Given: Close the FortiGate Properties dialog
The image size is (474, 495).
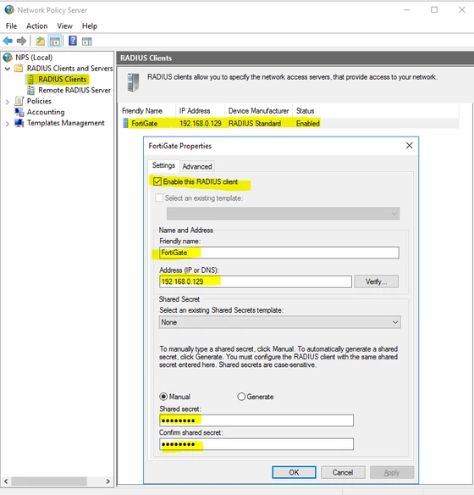Looking at the screenshot, I should (409, 146).
